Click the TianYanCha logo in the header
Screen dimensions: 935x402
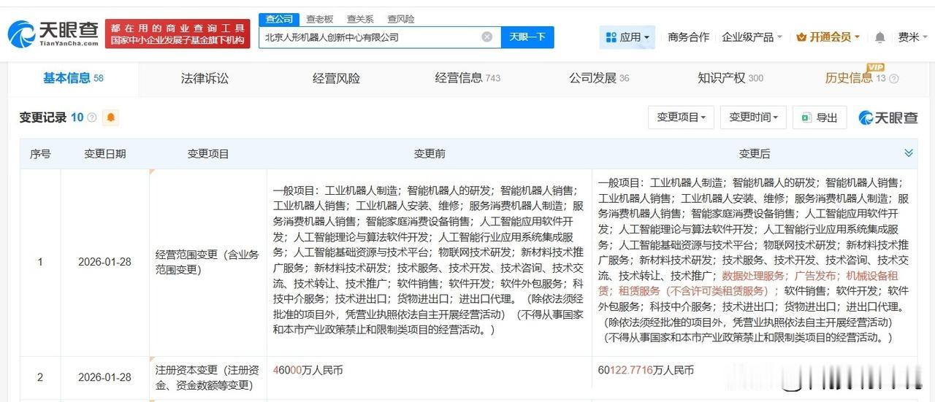click(53, 34)
